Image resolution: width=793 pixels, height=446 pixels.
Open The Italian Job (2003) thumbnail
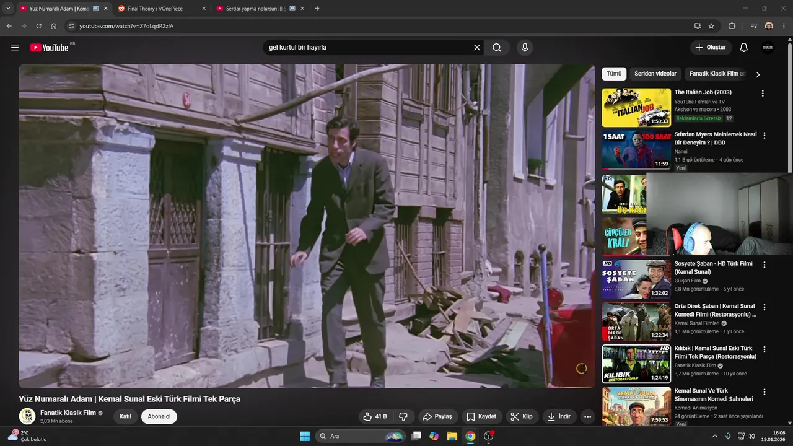pyautogui.click(x=636, y=108)
